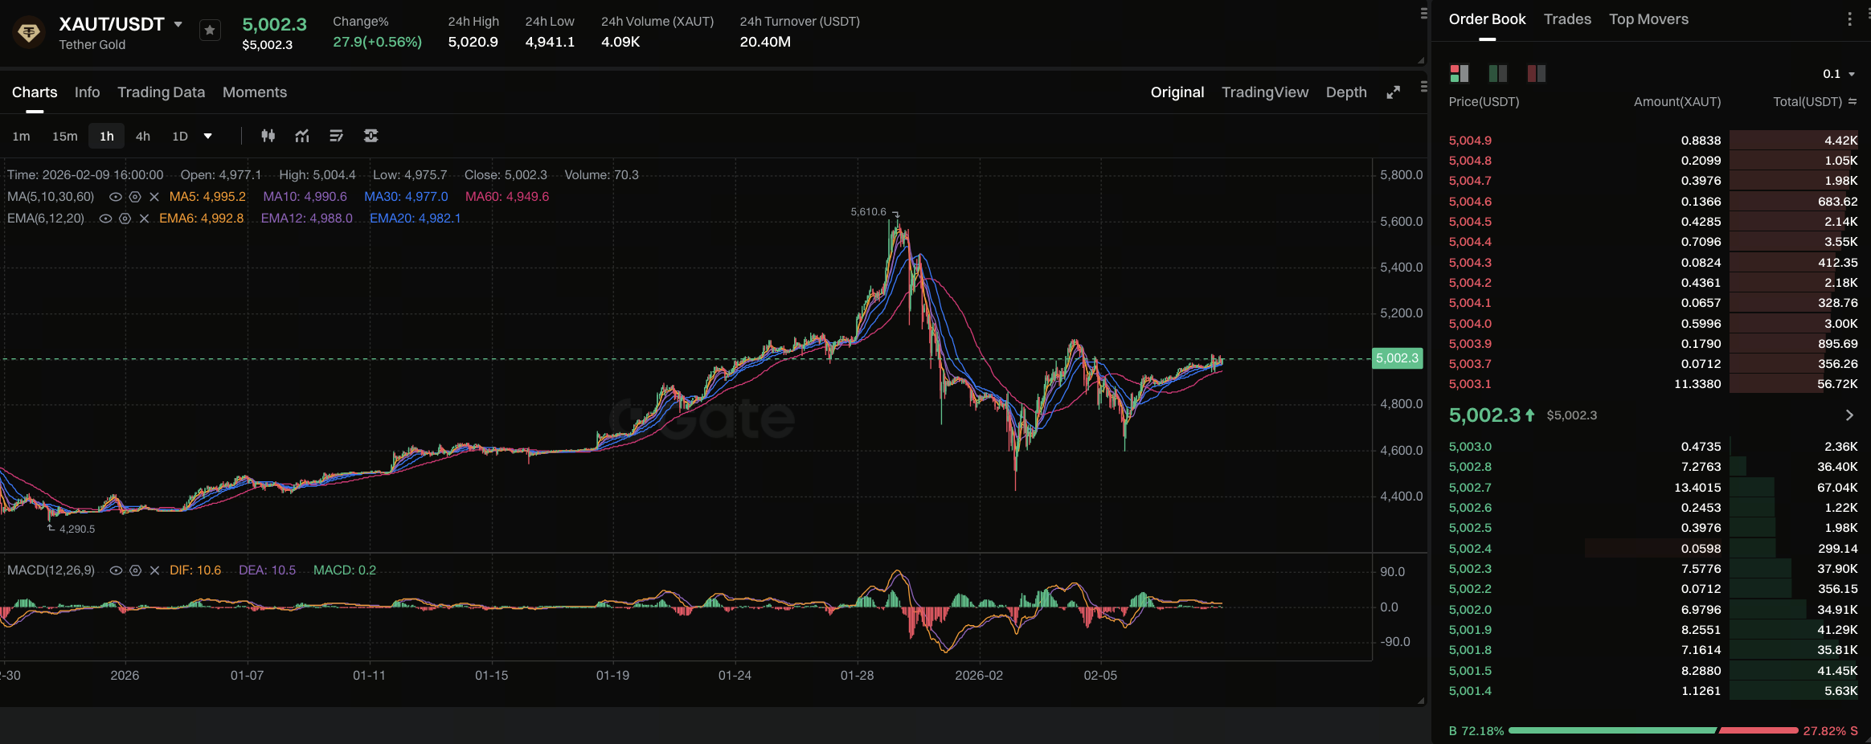Hide the MA indicator with its eye toggle
The height and width of the screenshot is (744, 1871).
point(115,197)
